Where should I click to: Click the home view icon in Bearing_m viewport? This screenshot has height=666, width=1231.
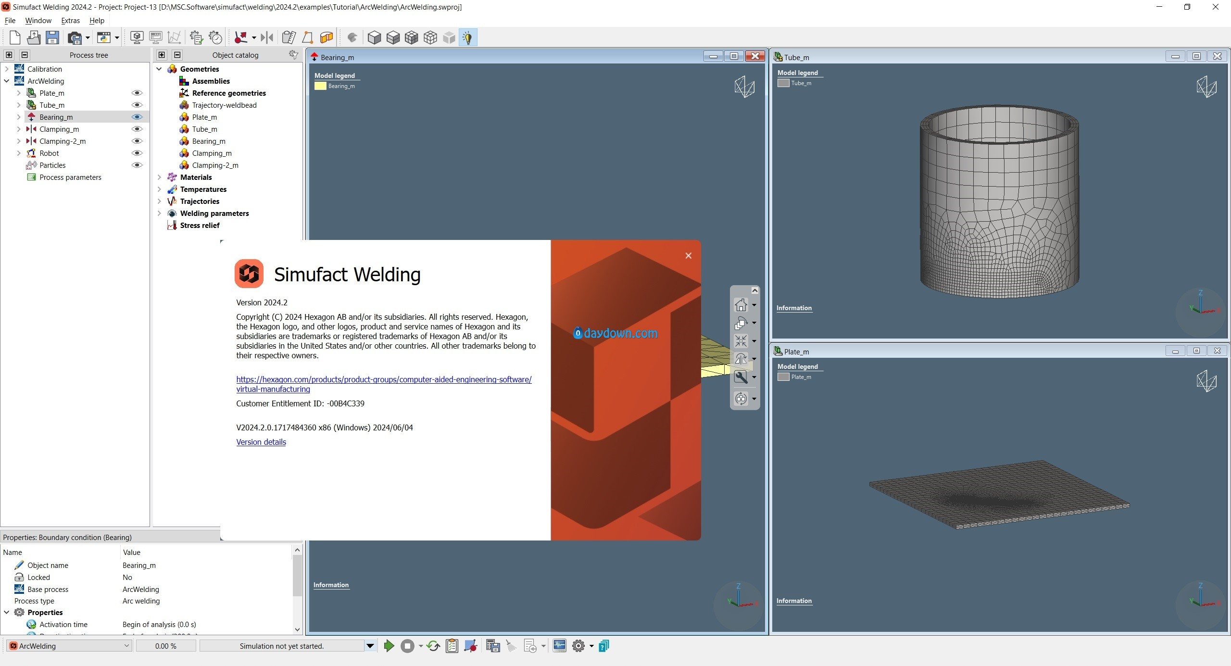point(741,304)
